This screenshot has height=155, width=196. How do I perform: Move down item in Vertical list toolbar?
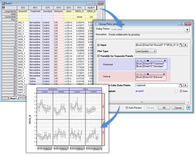[137, 74]
